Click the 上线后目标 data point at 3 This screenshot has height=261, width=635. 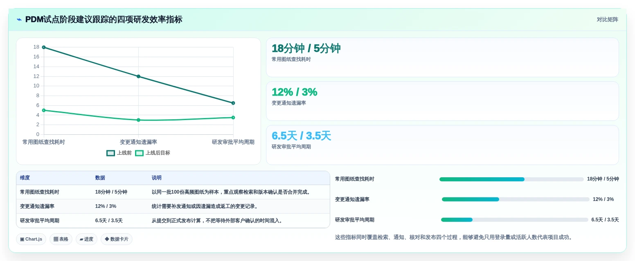click(138, 120)
